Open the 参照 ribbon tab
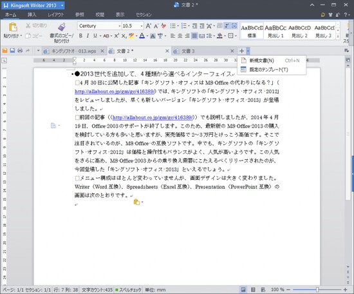 point(79,15)
